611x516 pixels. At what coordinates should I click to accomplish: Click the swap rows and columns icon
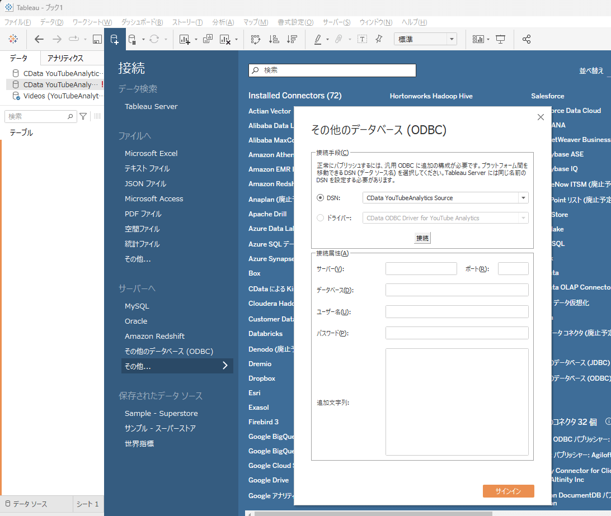[x=256, y=39]
